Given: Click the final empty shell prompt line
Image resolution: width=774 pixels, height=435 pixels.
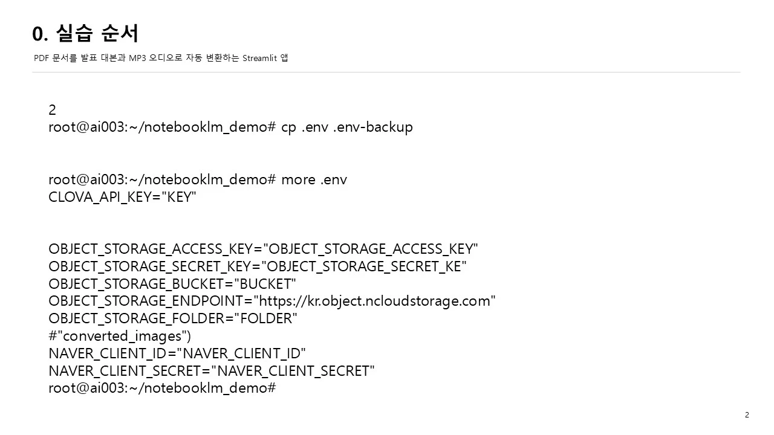Looking at the screenshot, I should pyautogui.click(x=162, y=388).
